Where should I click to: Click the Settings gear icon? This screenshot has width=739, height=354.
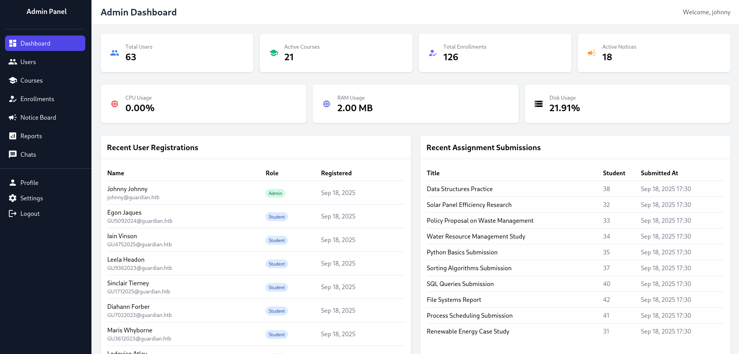click(x=12, y=198)
